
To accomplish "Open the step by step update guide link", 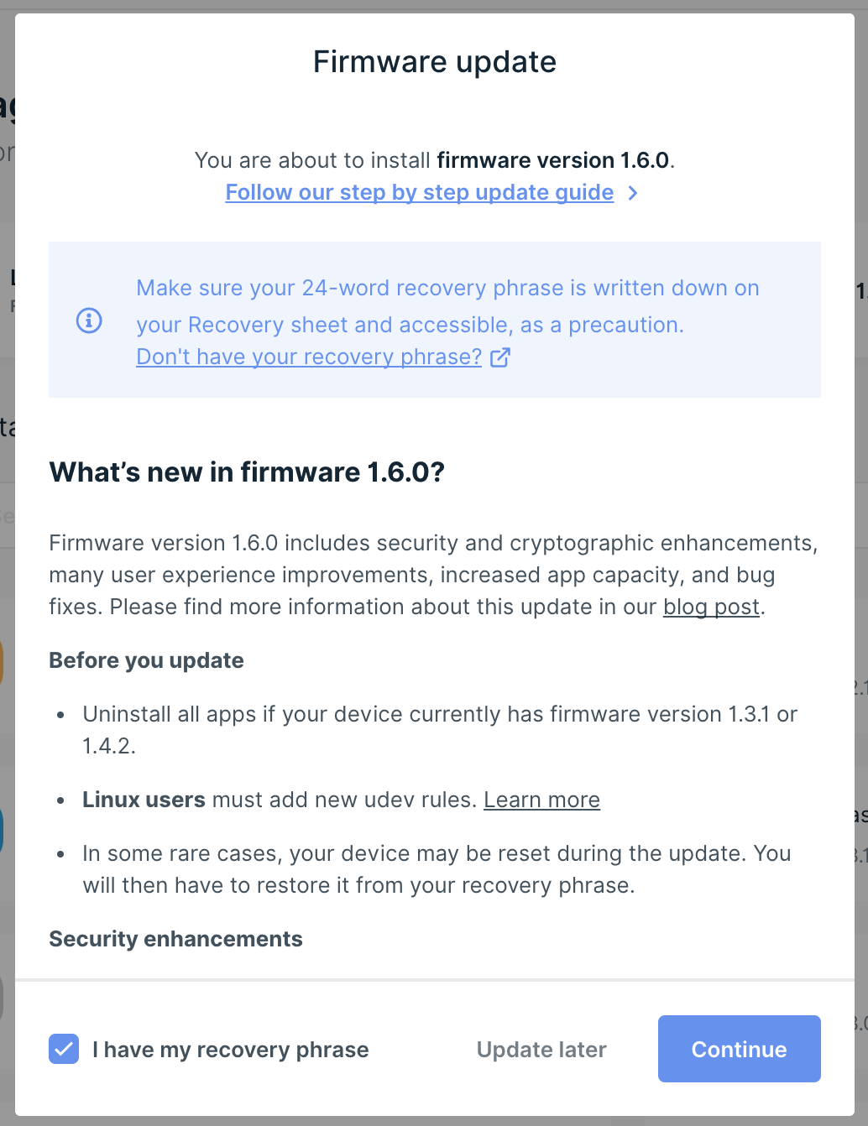I will point(420,193).
